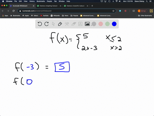
Task: Open the Window menu
Action: [62, 1]
